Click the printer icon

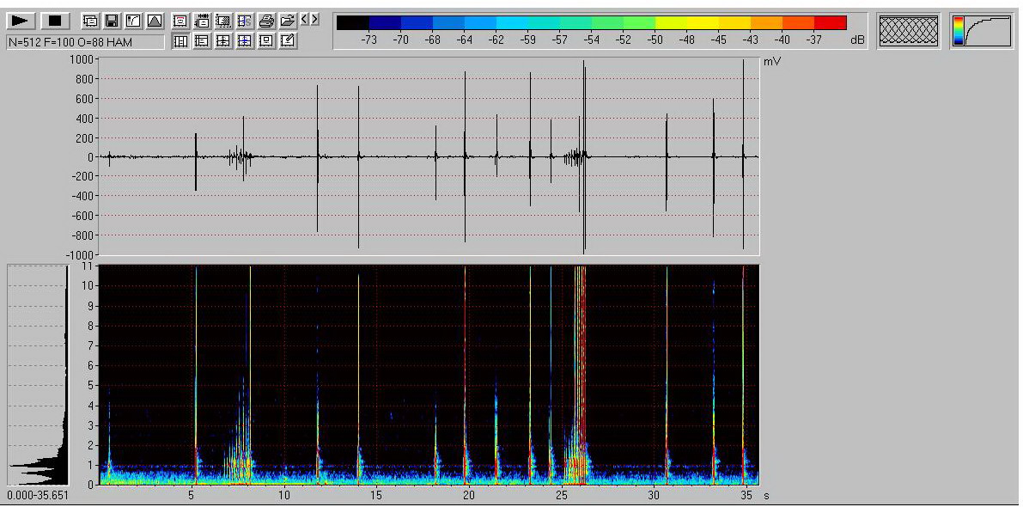[267, 21]
